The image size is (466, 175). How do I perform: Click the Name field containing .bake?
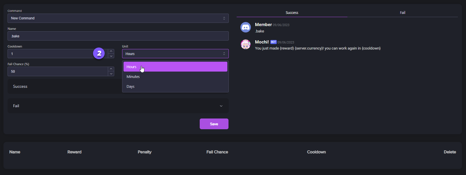point(118,36)
